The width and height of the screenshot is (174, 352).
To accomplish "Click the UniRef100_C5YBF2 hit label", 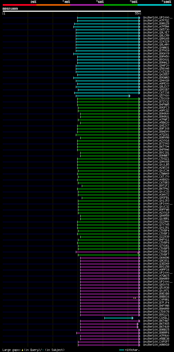I will pyautogui.click(x=156, y=252).
